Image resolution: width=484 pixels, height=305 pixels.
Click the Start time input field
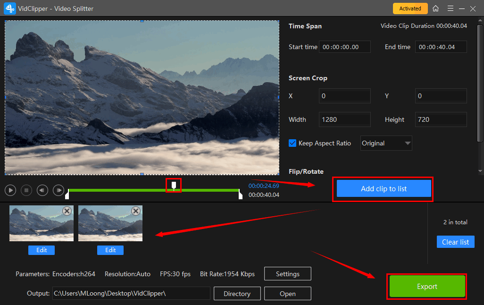[x=344, y=47]
